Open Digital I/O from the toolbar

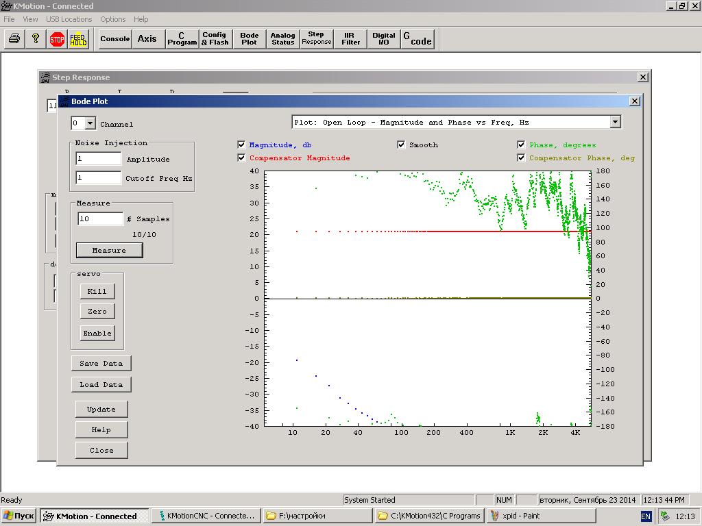(x=383, y=39)
